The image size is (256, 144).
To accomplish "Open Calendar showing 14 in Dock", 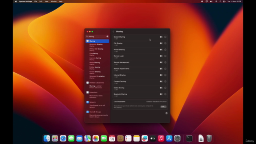I will point(112,138).
